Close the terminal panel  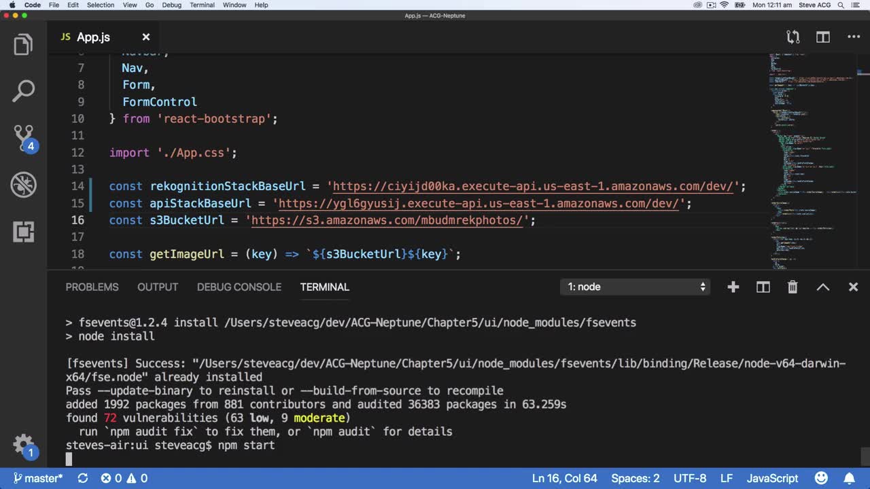click(x=854, y=287)
